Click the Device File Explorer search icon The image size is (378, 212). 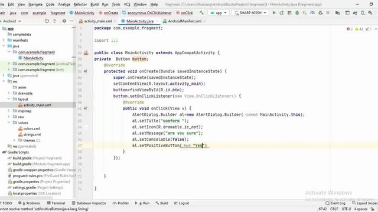coord(363,13)
